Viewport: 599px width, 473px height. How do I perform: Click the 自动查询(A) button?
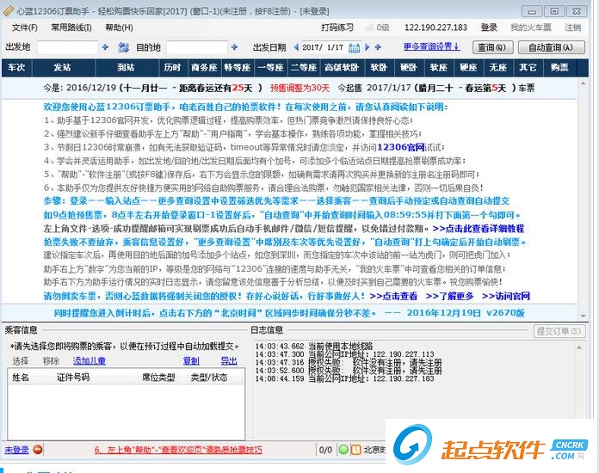coord(552,47)
